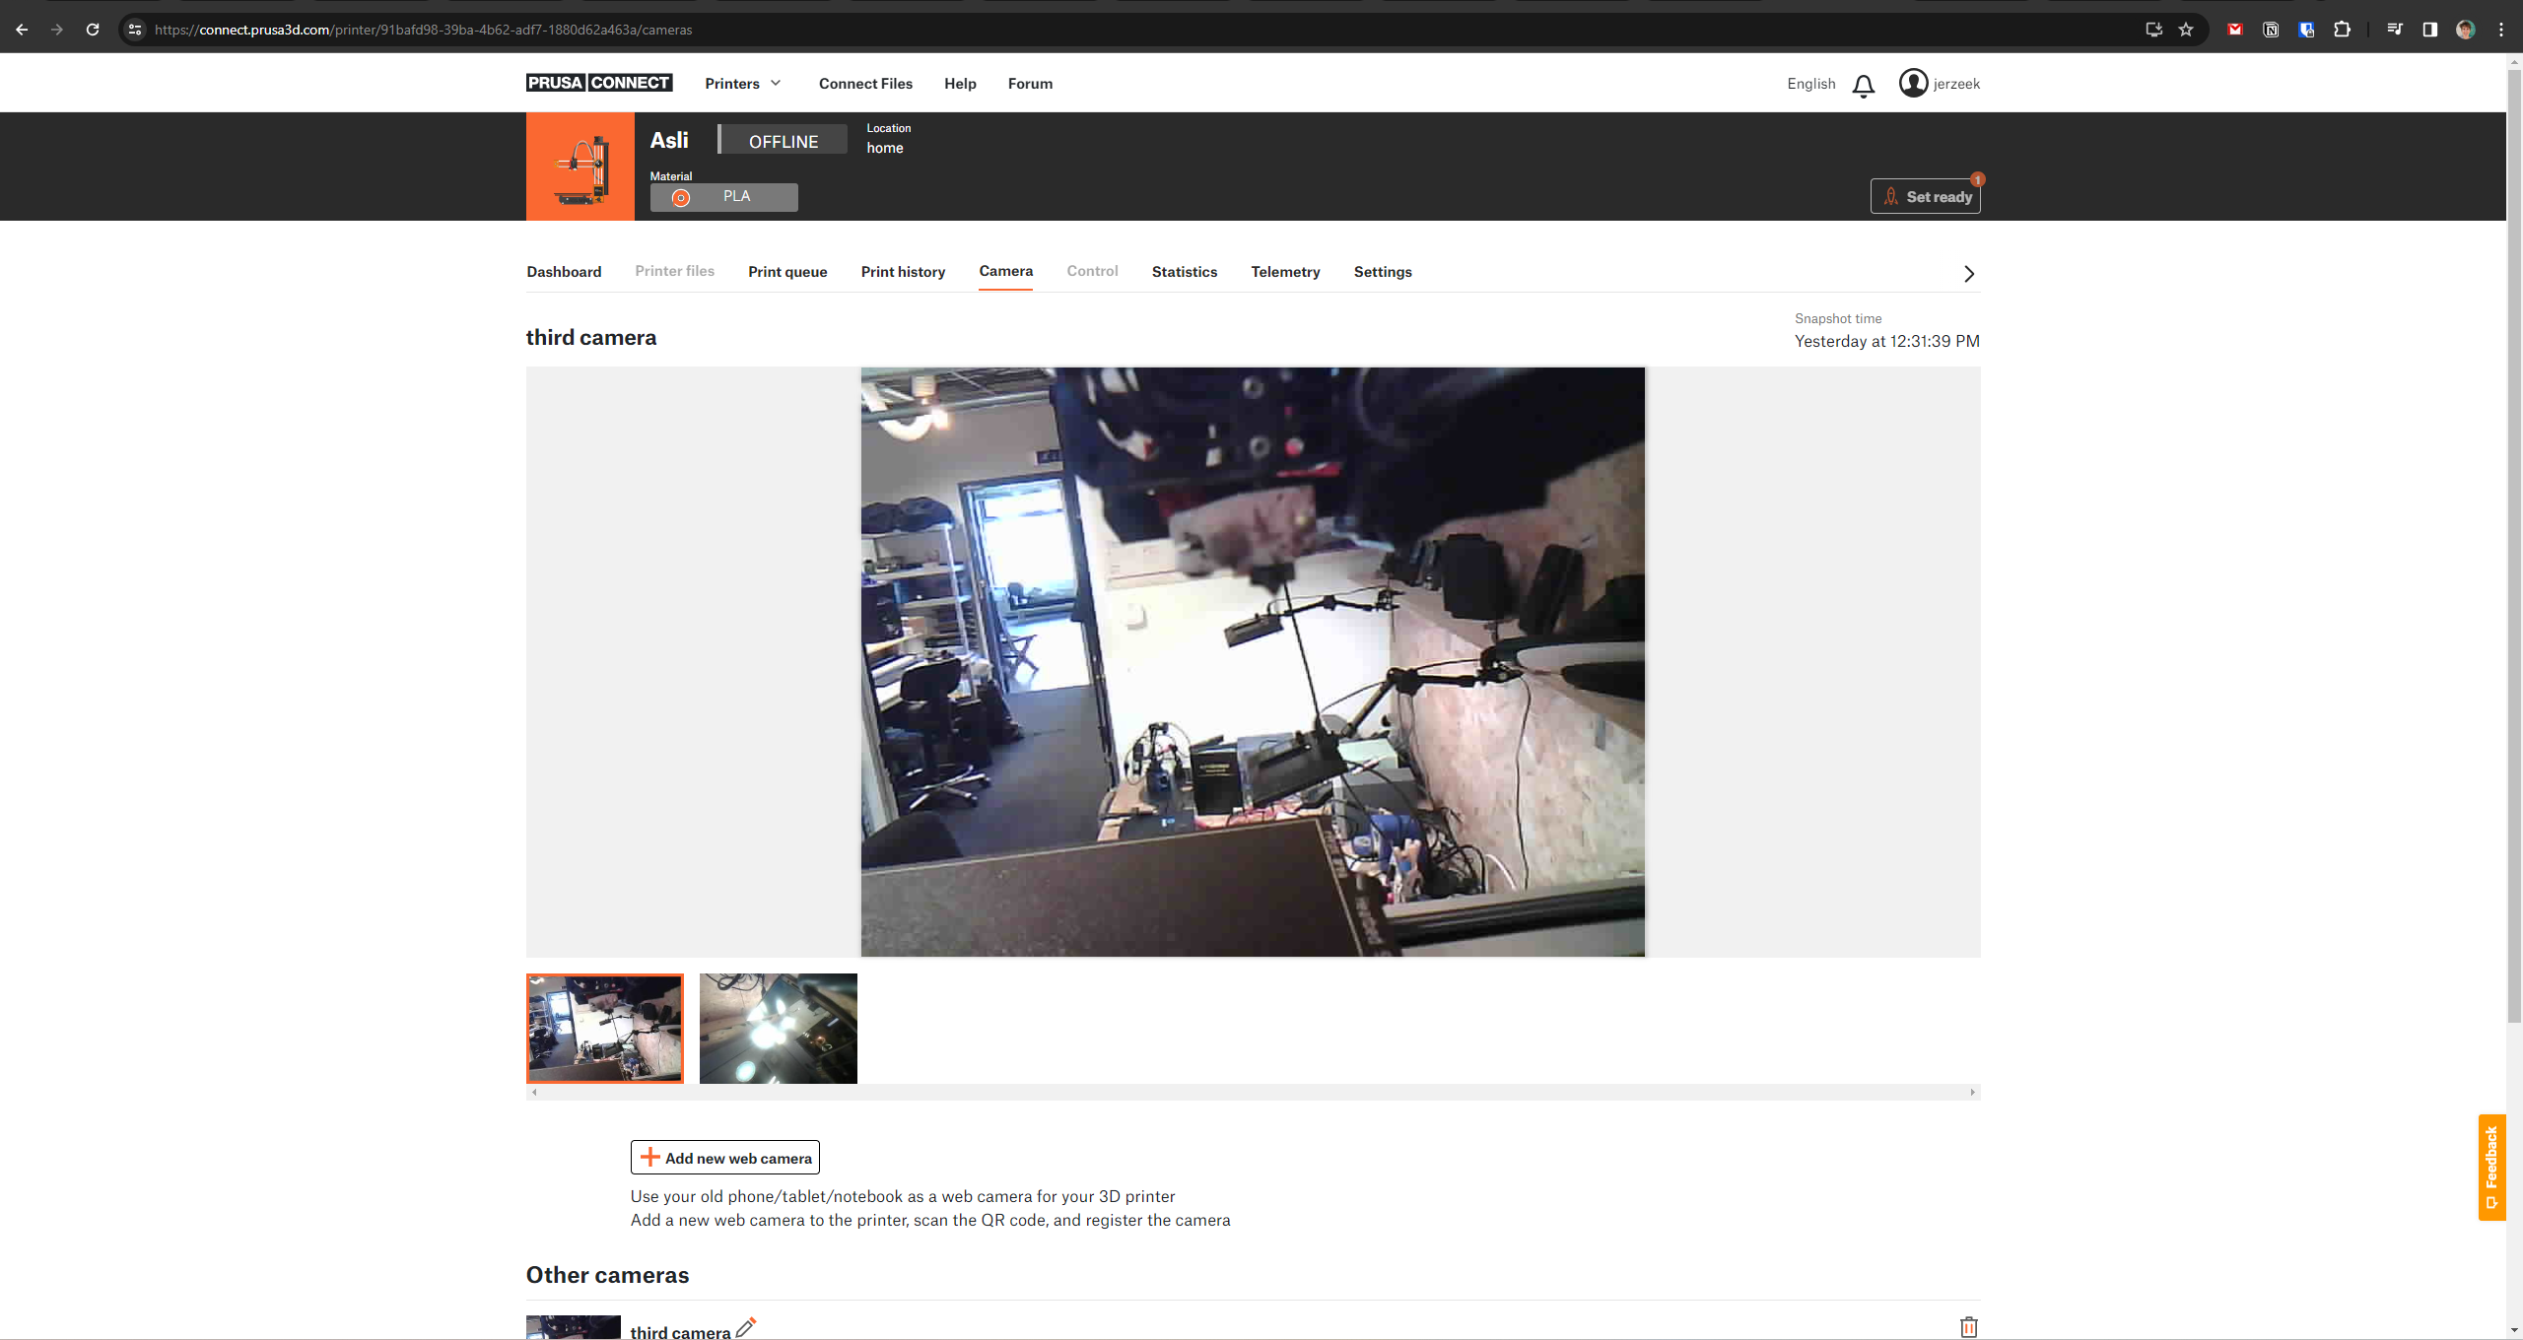This screenshot has height=1340, width=2523.
Task: Click the orange printer image icon
Action: point(580,167)
